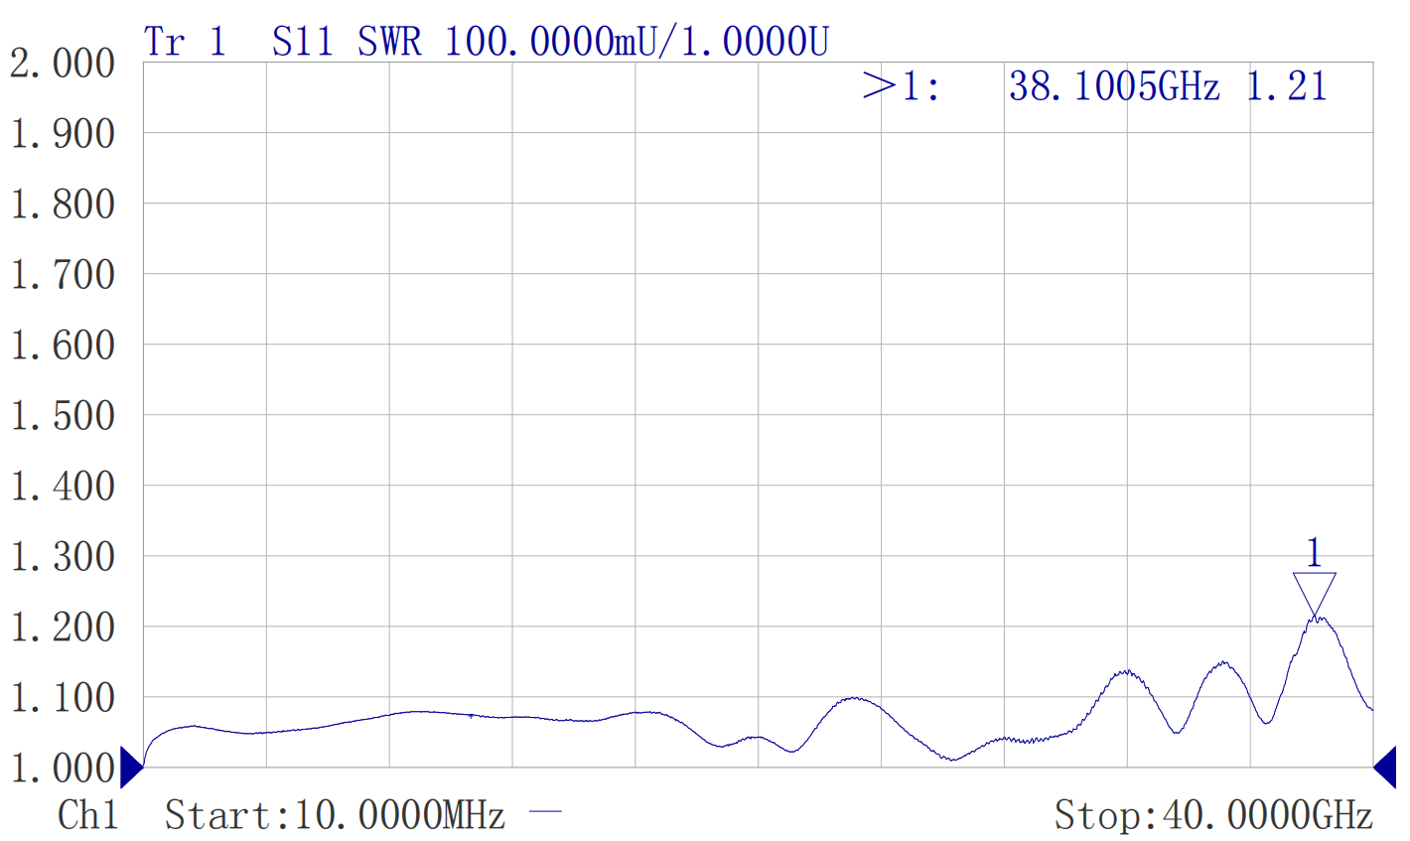Click the 1.200 Y-axis scale label

coord(63,628)
